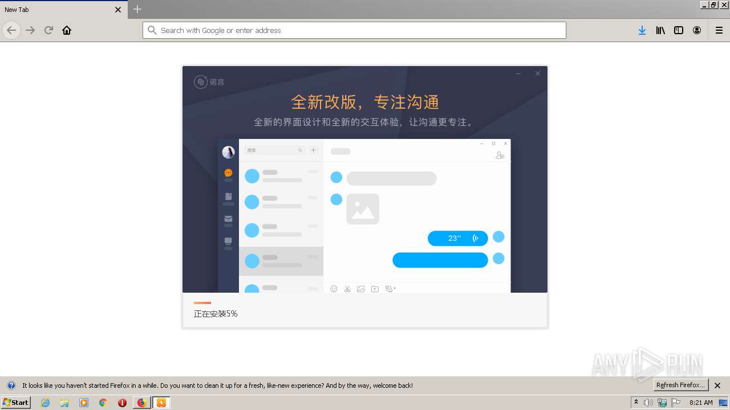The height and width of the screenshot is (410, 730).
Task: Open the network tray icon
Action: [x=662, y=403]
